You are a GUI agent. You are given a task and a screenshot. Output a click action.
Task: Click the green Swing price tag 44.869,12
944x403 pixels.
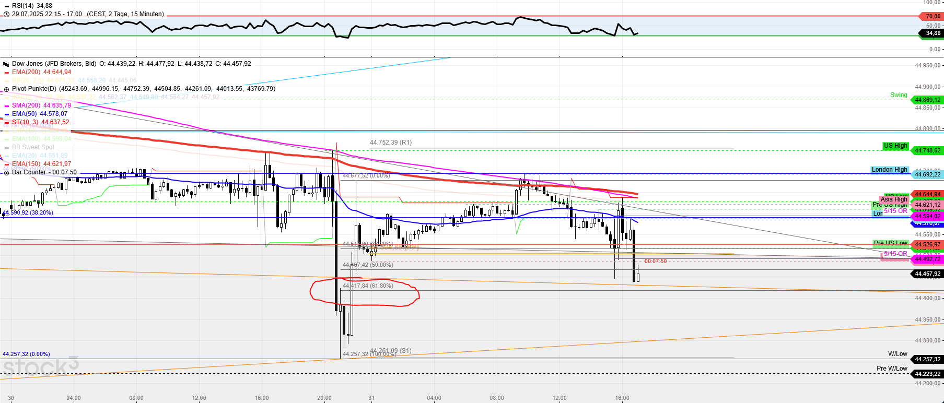927,100
